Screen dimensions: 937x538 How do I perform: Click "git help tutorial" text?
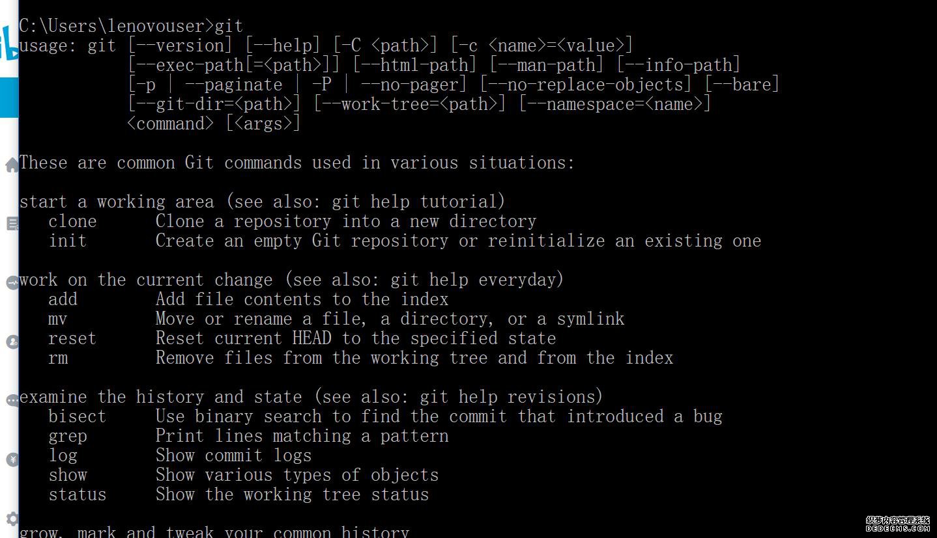tap(413, 202)
